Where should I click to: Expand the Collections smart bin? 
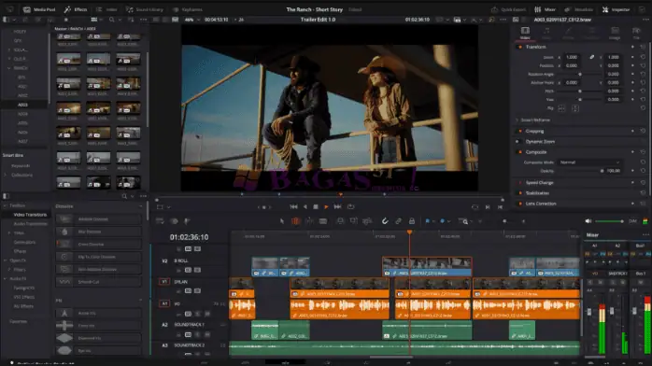[x=6, y=175]
